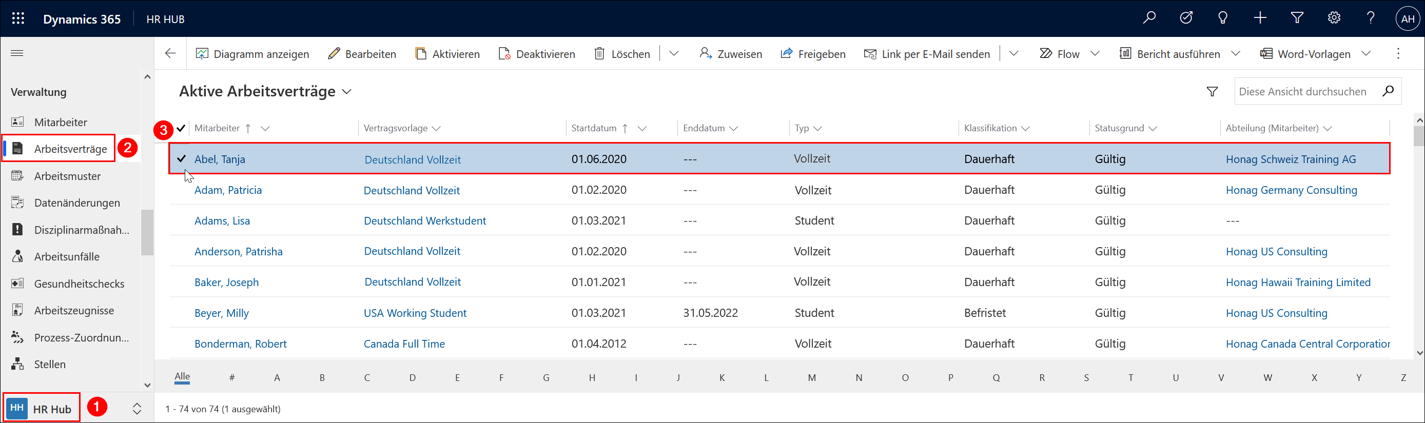Open the Klassifikation column header menu

point(1025,128)
